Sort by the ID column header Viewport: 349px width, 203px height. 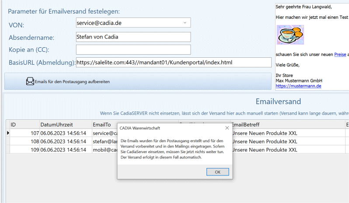point(24,125)
